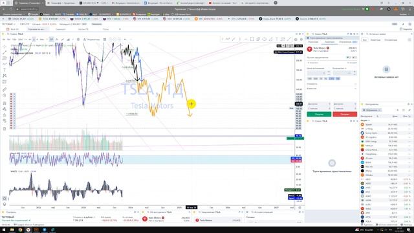Click the order quantity input field
This screenshot has height=233, width=414.
click(x=342, y=72)
